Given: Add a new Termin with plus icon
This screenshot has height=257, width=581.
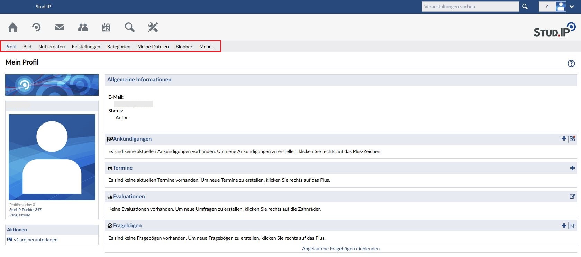Looking at the screenshot, I should [572, 168].
